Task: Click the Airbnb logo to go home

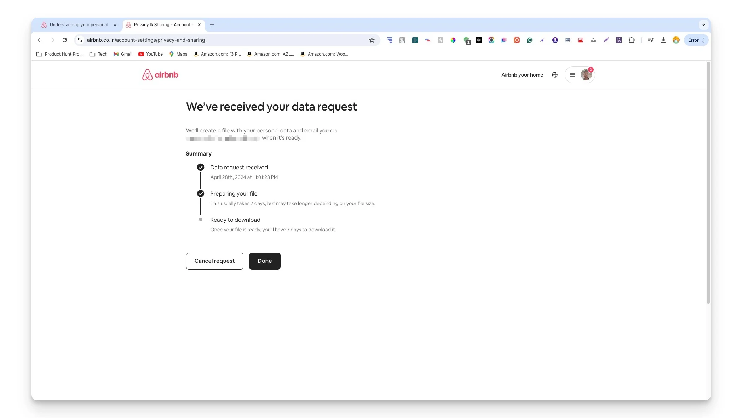Action: point(160,74)
